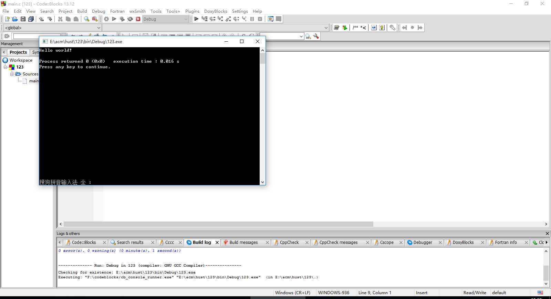Step to next line in debugger
The height and width of the screenshot is (299, 551).
tap(212, 19)
